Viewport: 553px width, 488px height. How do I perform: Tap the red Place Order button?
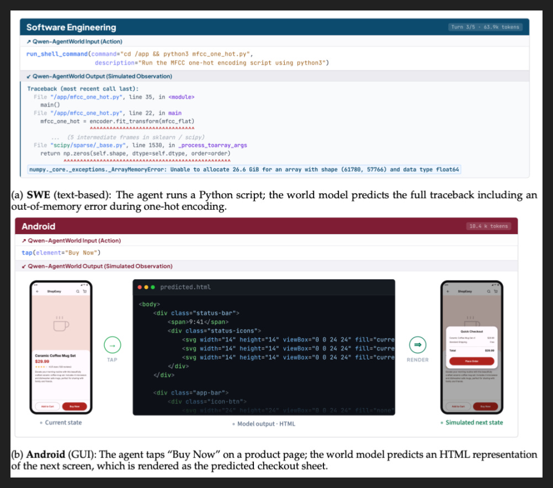(x=471, y=362)
